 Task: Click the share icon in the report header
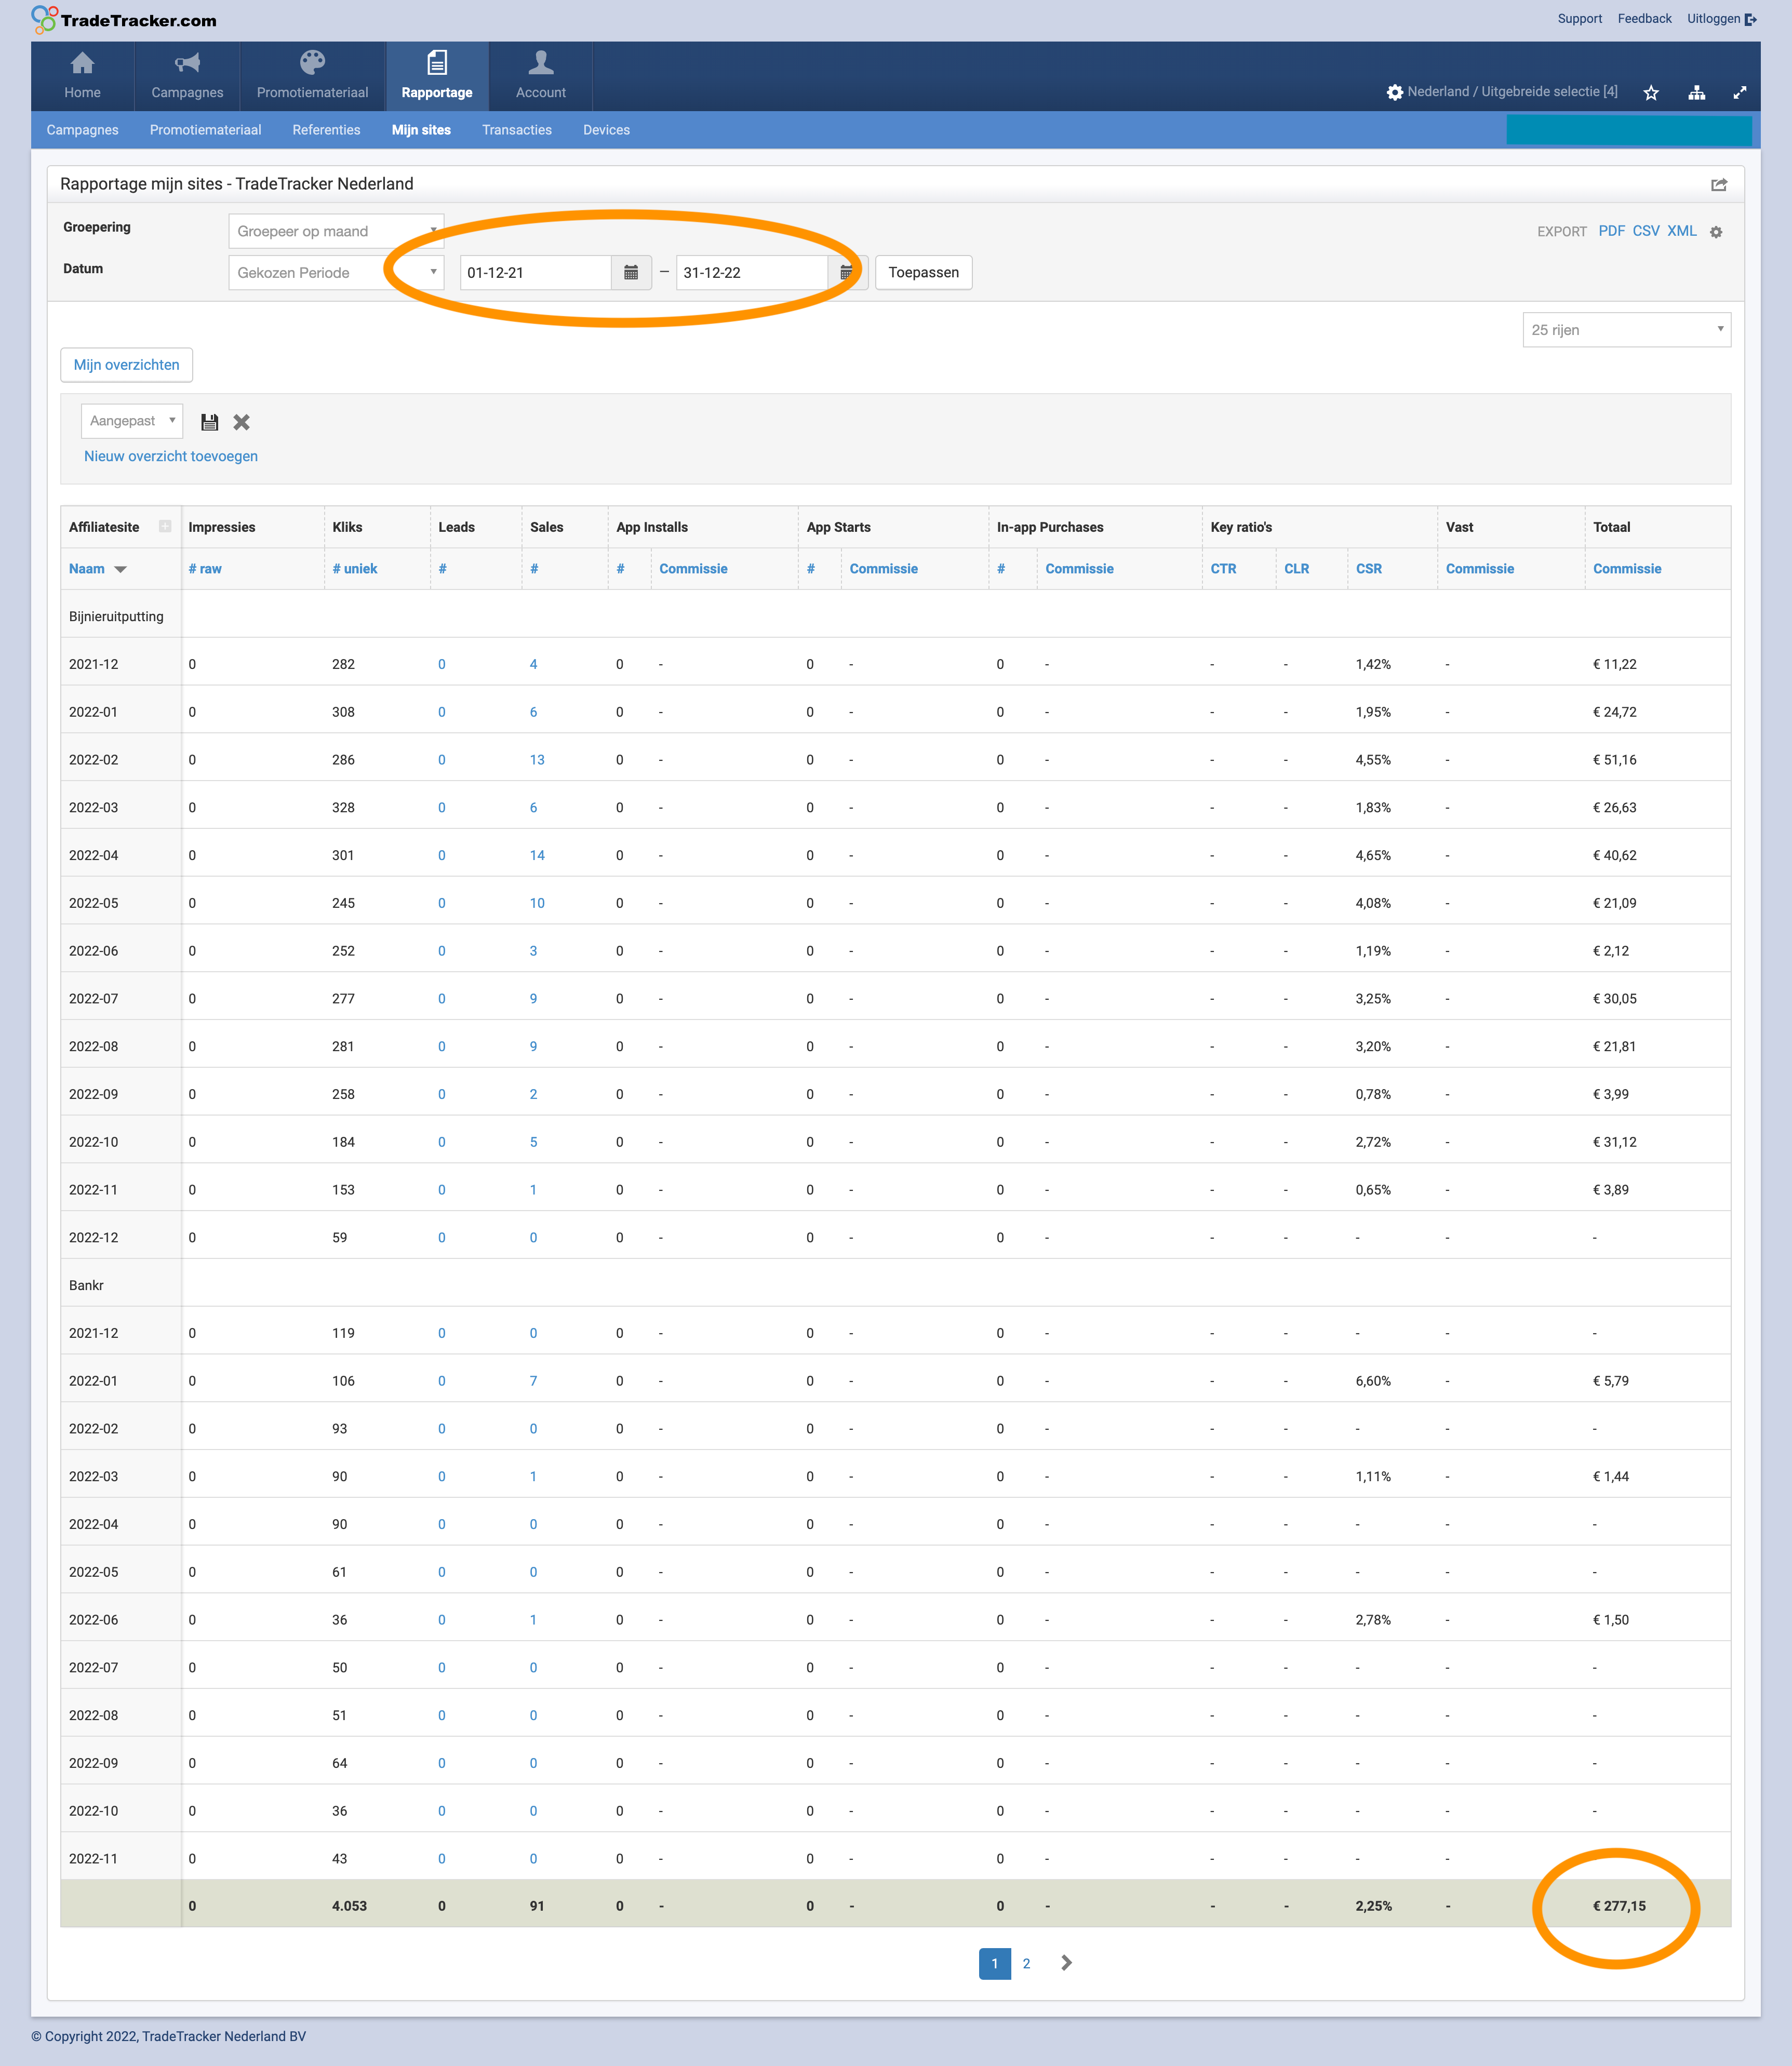1719,185
